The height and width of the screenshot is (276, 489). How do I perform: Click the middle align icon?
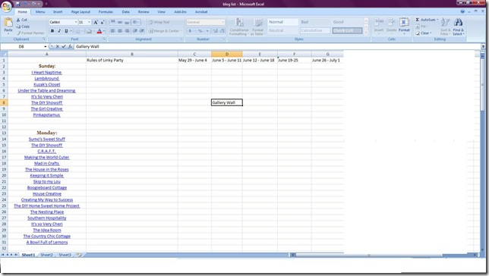120,22
